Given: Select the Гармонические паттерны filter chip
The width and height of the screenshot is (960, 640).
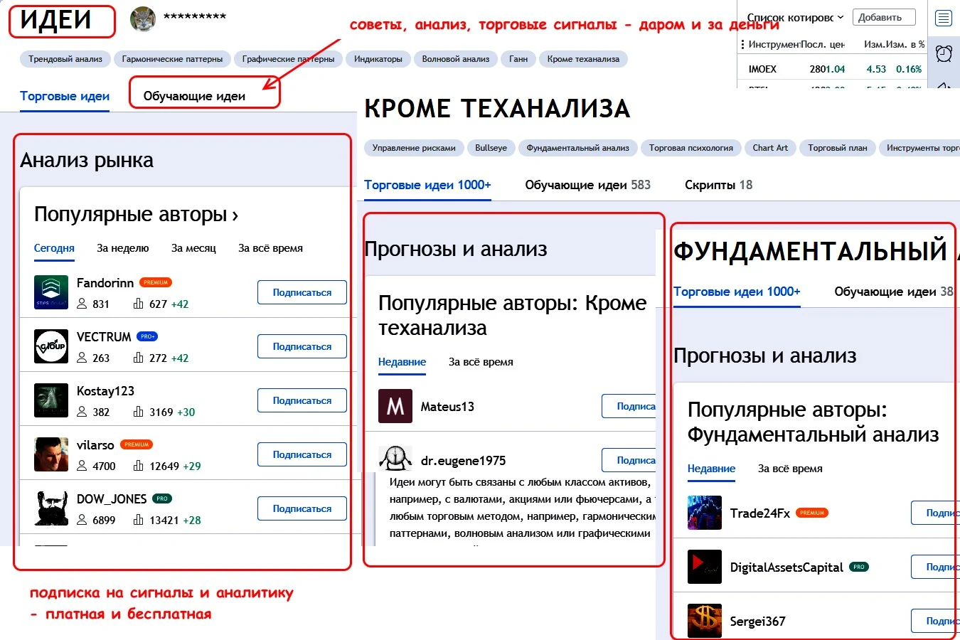Looking at the screenshot, I should coord(172,59).
